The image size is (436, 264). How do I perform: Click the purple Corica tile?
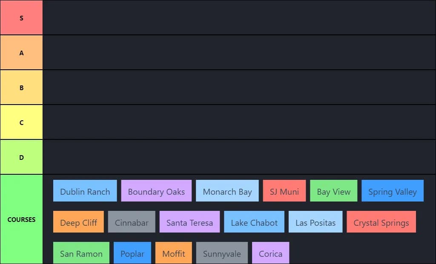click(x=270, y=253)
